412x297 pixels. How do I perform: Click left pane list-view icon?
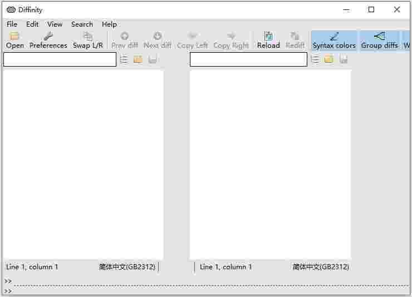pos(124,59)
